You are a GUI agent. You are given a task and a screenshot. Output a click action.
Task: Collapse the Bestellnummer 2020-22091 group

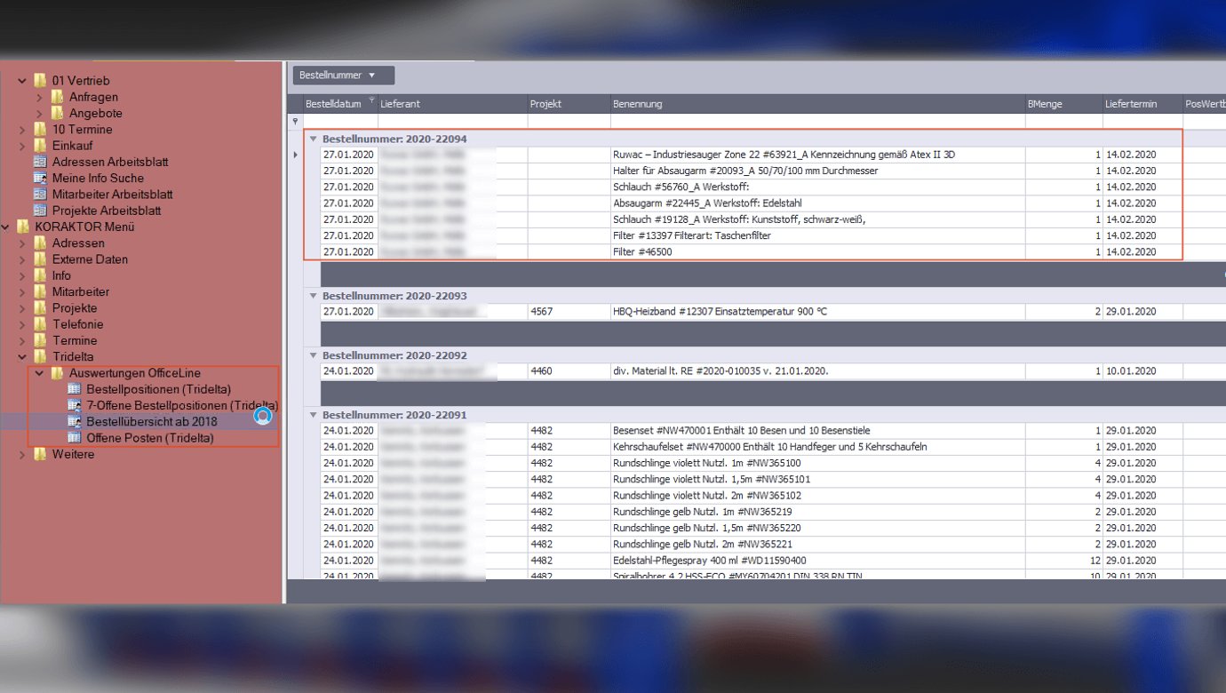point(313,415)
